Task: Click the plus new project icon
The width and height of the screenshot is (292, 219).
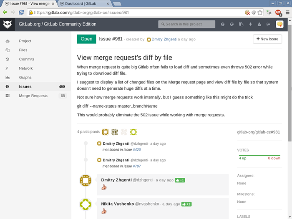Action: point(250,24)
